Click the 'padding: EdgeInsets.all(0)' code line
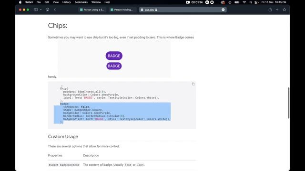 [x=85, y=92]
